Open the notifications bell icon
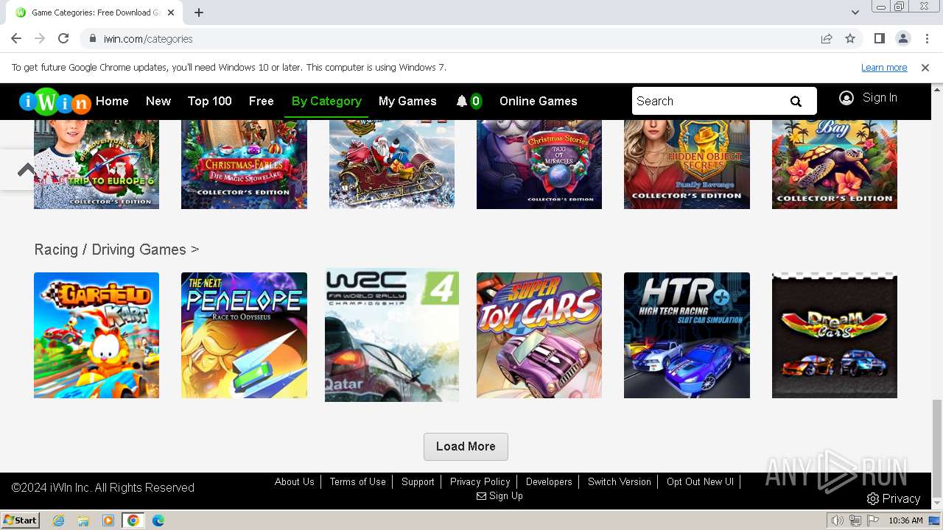 462,102
